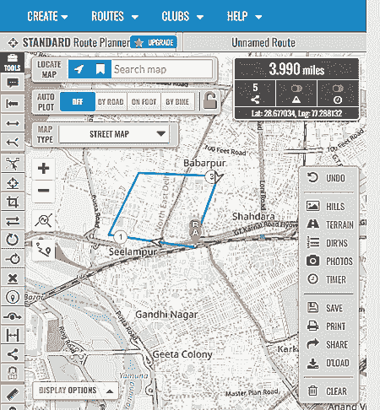Click the elevation profile graph icon
This screenshot has height=410, width=380.
[43, 220]
